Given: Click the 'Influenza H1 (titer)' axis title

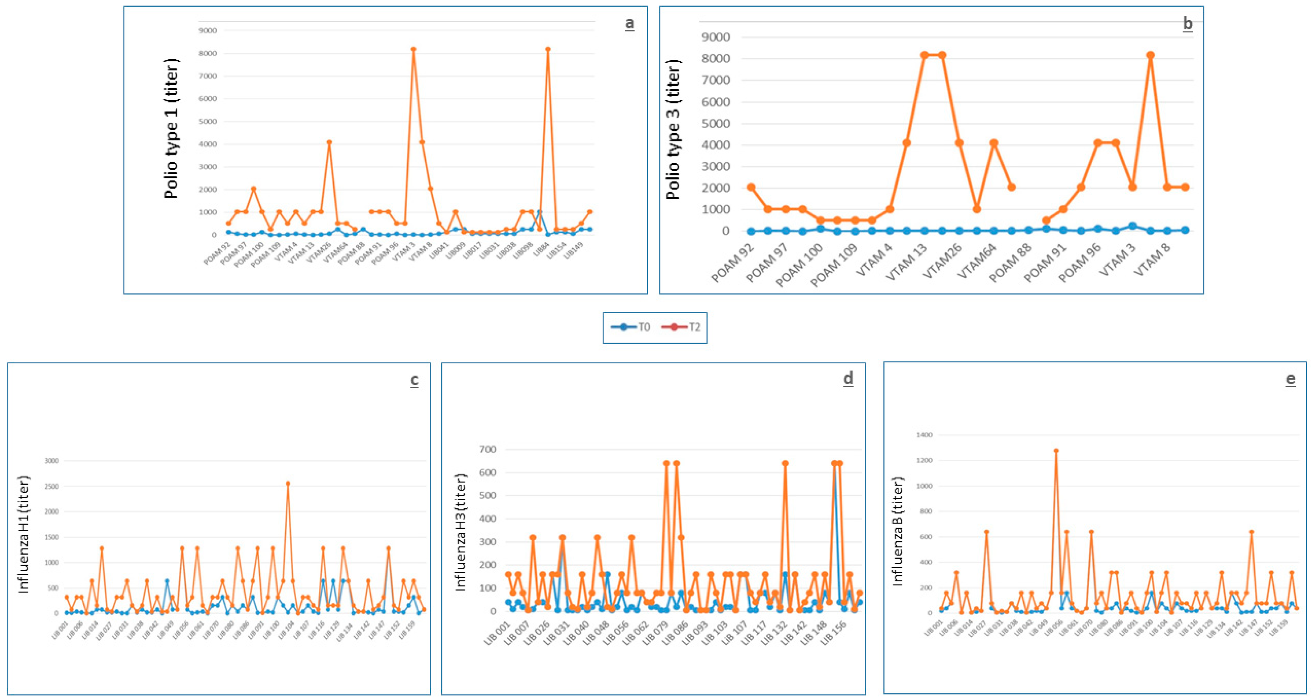Looking at the screenshot, I should coord(23,534).
